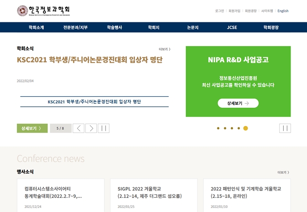This screenshot has height=212, width=307.
Task: Open the 학술행사 navigation menu
Action: (x=115, y=27)
